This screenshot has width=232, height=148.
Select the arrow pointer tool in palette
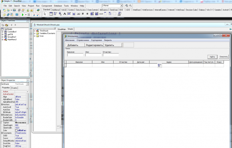[x=45, y=14]
